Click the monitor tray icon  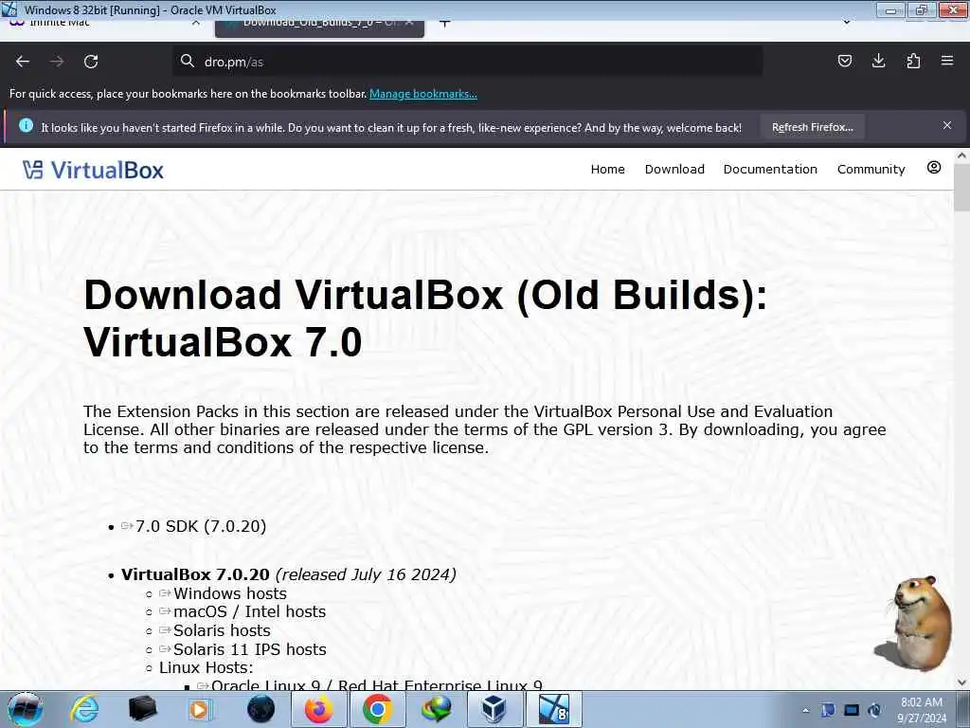[852, 710]
